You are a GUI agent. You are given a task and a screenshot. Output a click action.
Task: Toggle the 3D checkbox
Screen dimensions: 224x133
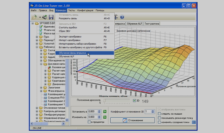tap(134, 100)
